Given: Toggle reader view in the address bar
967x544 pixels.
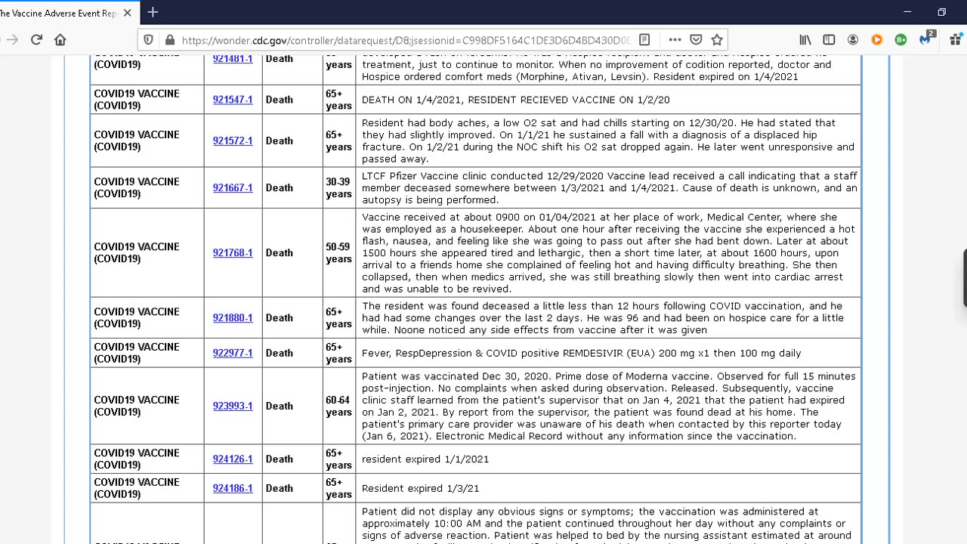Looking at the screenshot, I should pyautogui.click(x=644, y=40).
